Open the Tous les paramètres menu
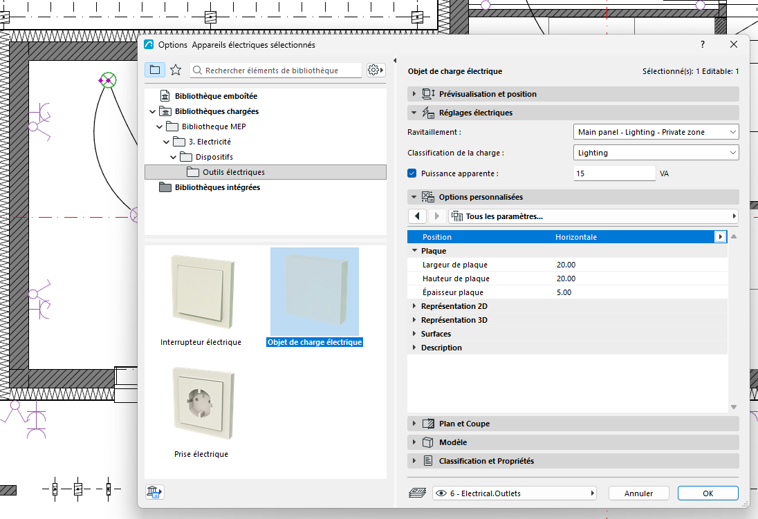 point(593,216)
